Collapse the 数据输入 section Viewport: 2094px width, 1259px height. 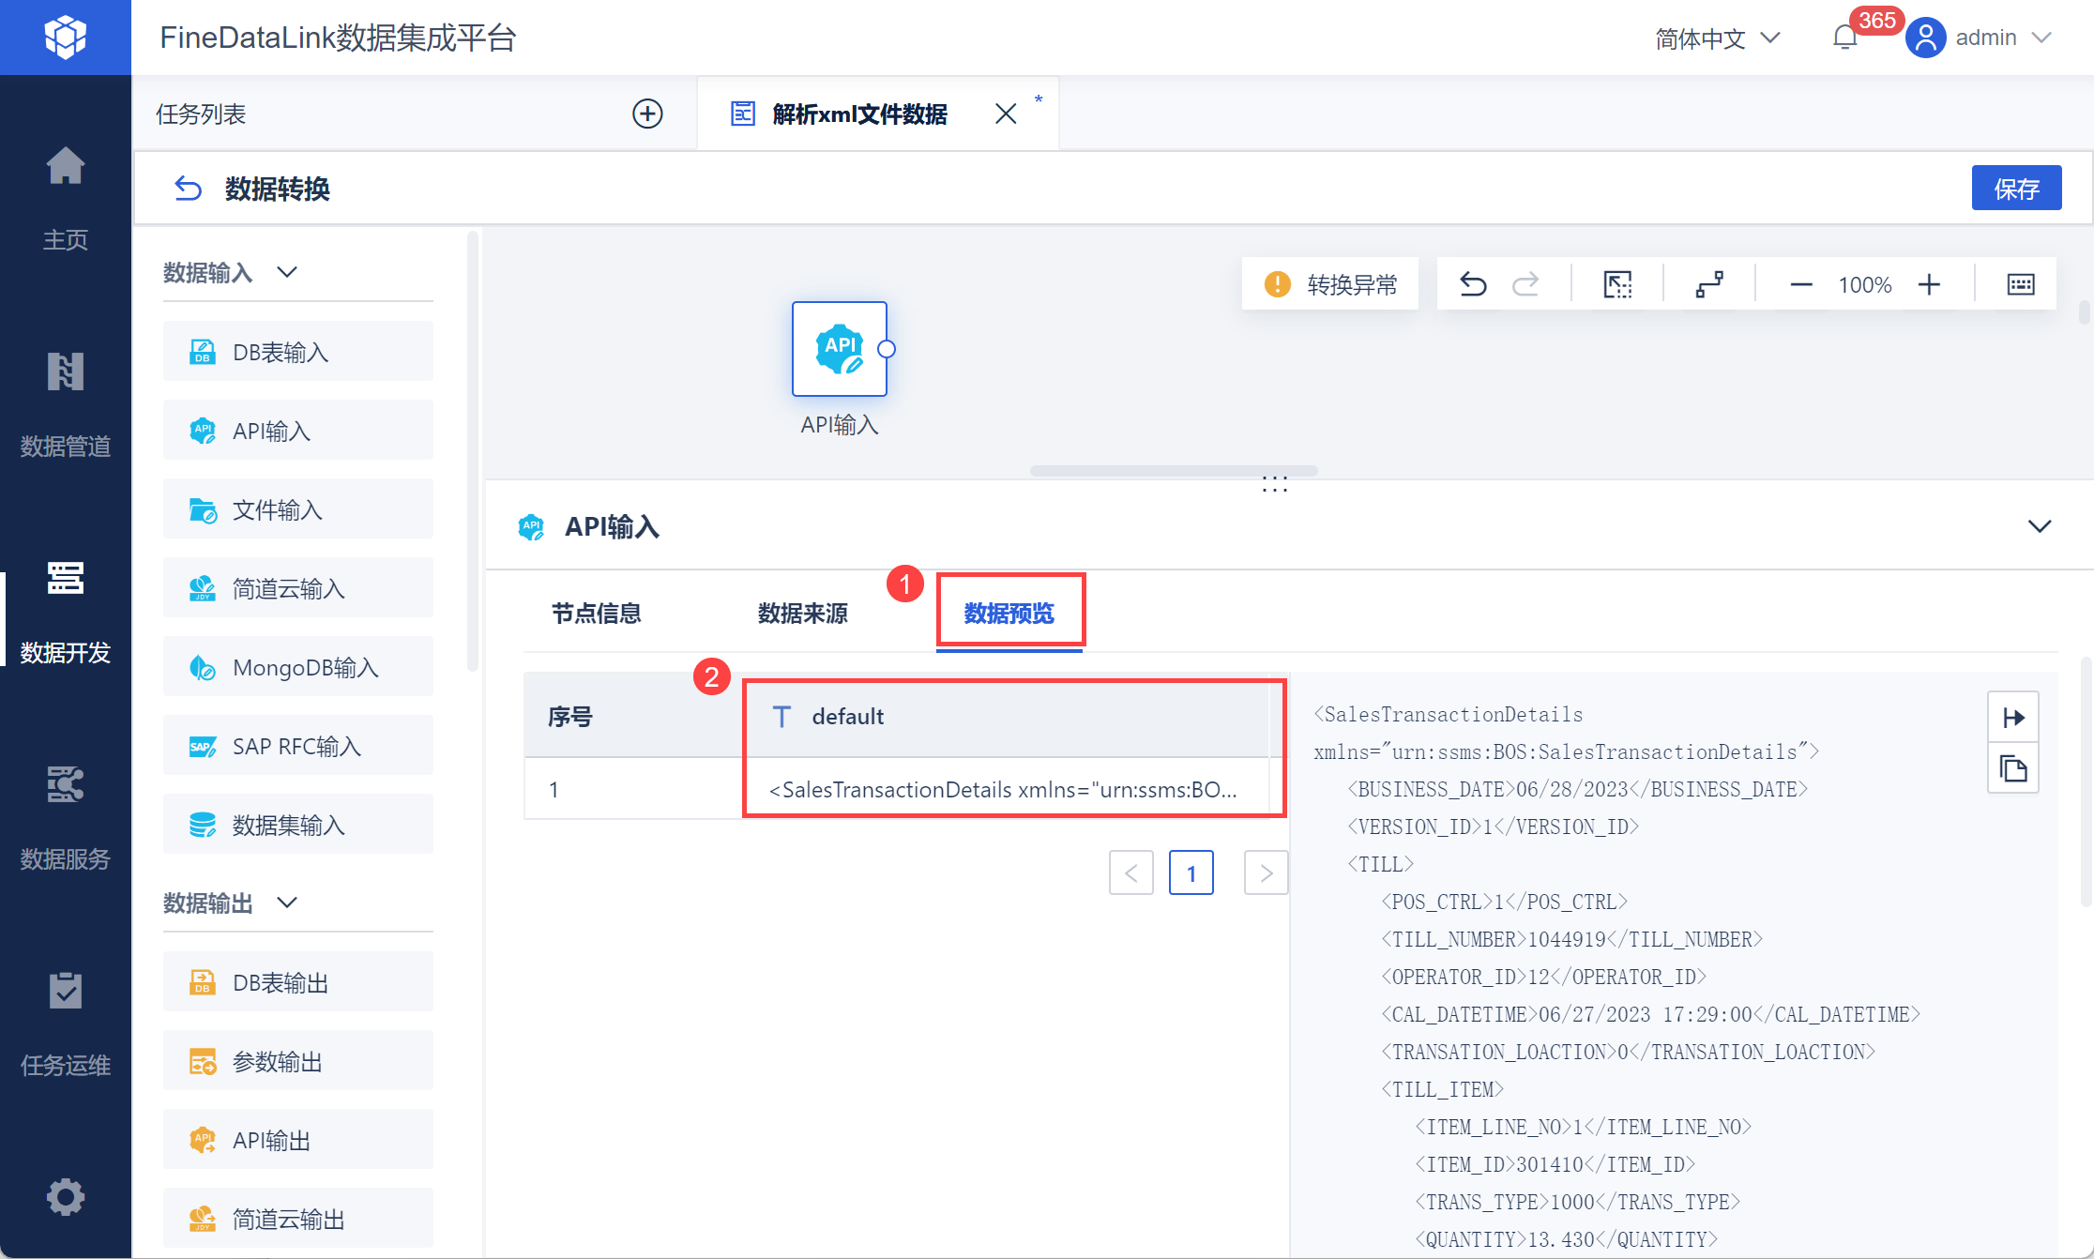point(287,272)
